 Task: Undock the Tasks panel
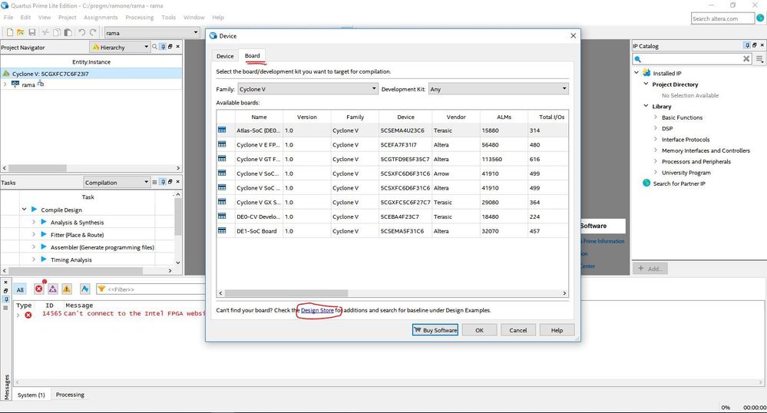pos(170,181)
